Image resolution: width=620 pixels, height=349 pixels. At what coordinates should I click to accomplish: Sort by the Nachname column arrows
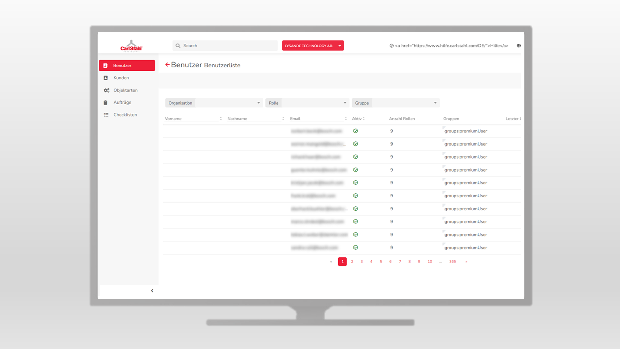tap(283, 119)
